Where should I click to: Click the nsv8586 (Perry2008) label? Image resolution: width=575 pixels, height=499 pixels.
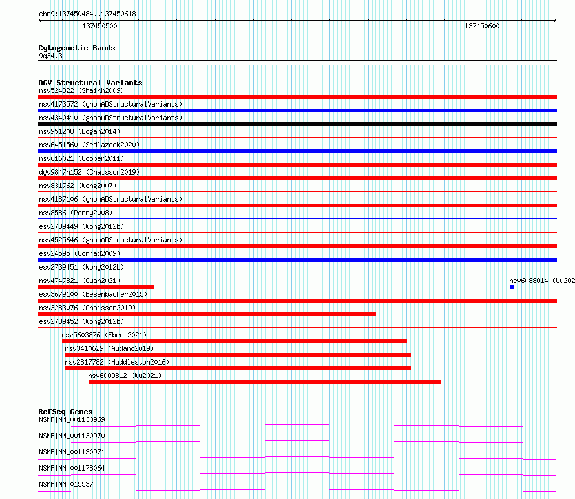[76, 213]
